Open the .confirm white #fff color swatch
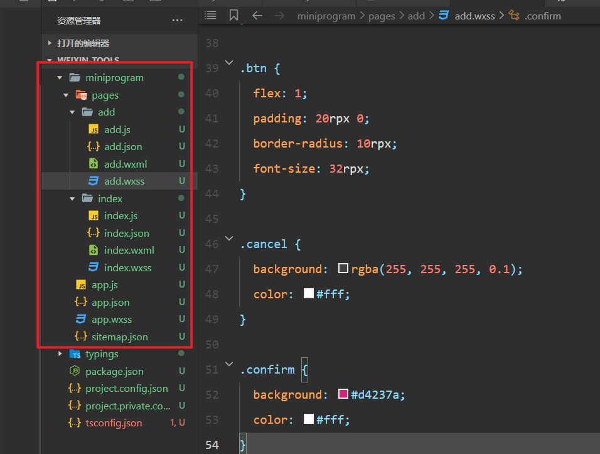Image resolution: width=600 pixels, height=454 pixels. pyautogui.click(x=309, y=419)
